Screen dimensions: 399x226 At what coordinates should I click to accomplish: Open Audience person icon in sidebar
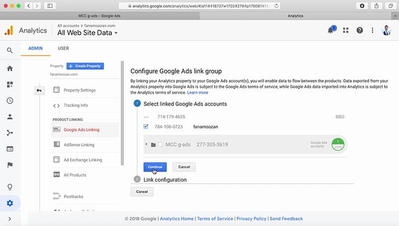click(x=9, y=116)
